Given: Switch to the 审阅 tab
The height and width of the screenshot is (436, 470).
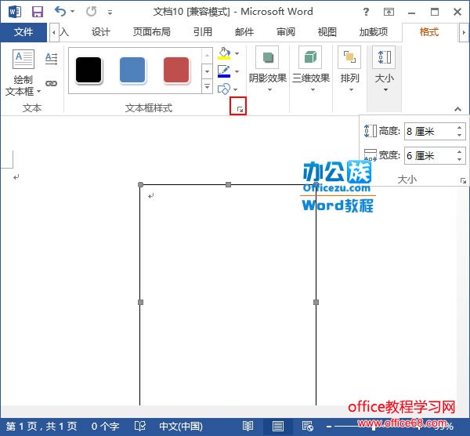Looking at the screenshot, I should (286, 32).
